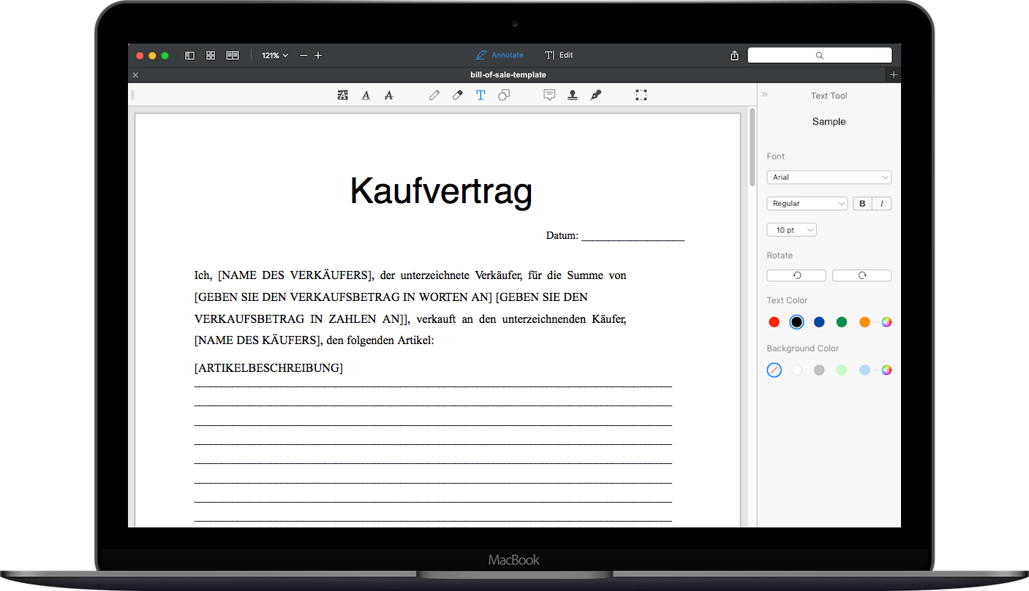Select the Signature pen tool
The width and height of the screenshot is (1029, 591).
click(596, 95)
